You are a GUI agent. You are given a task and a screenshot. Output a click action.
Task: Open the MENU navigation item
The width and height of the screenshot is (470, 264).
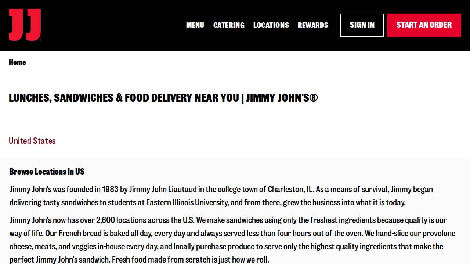pyautogui.click(x=195, y=25)
